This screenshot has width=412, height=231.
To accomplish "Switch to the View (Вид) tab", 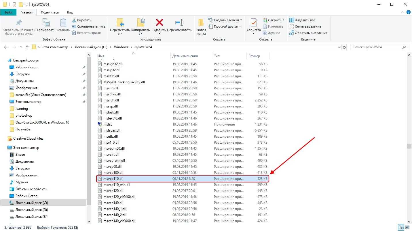I will tap(70, 12).
